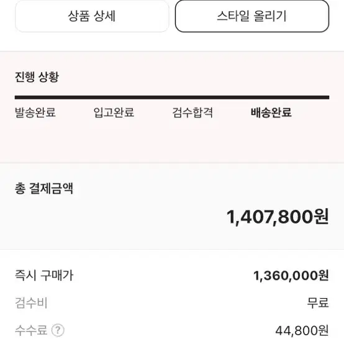Select the 검수합격 progress step
The width and height of the screenshot is (344, 344).
click(x=192, y=112)
